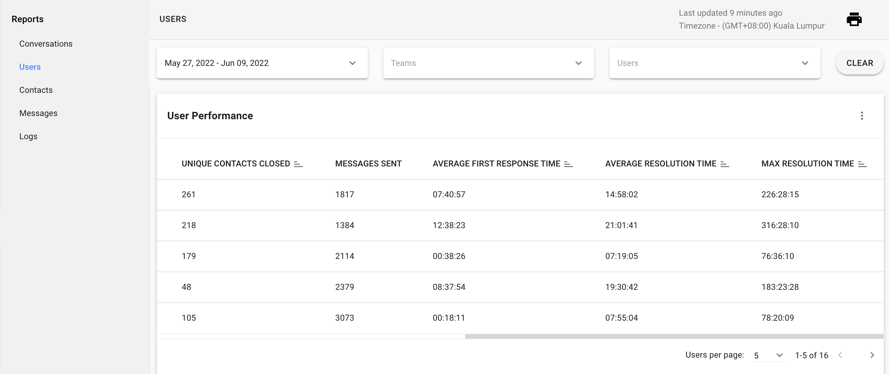Select cell with 1384 messages sent

(344, 226)
